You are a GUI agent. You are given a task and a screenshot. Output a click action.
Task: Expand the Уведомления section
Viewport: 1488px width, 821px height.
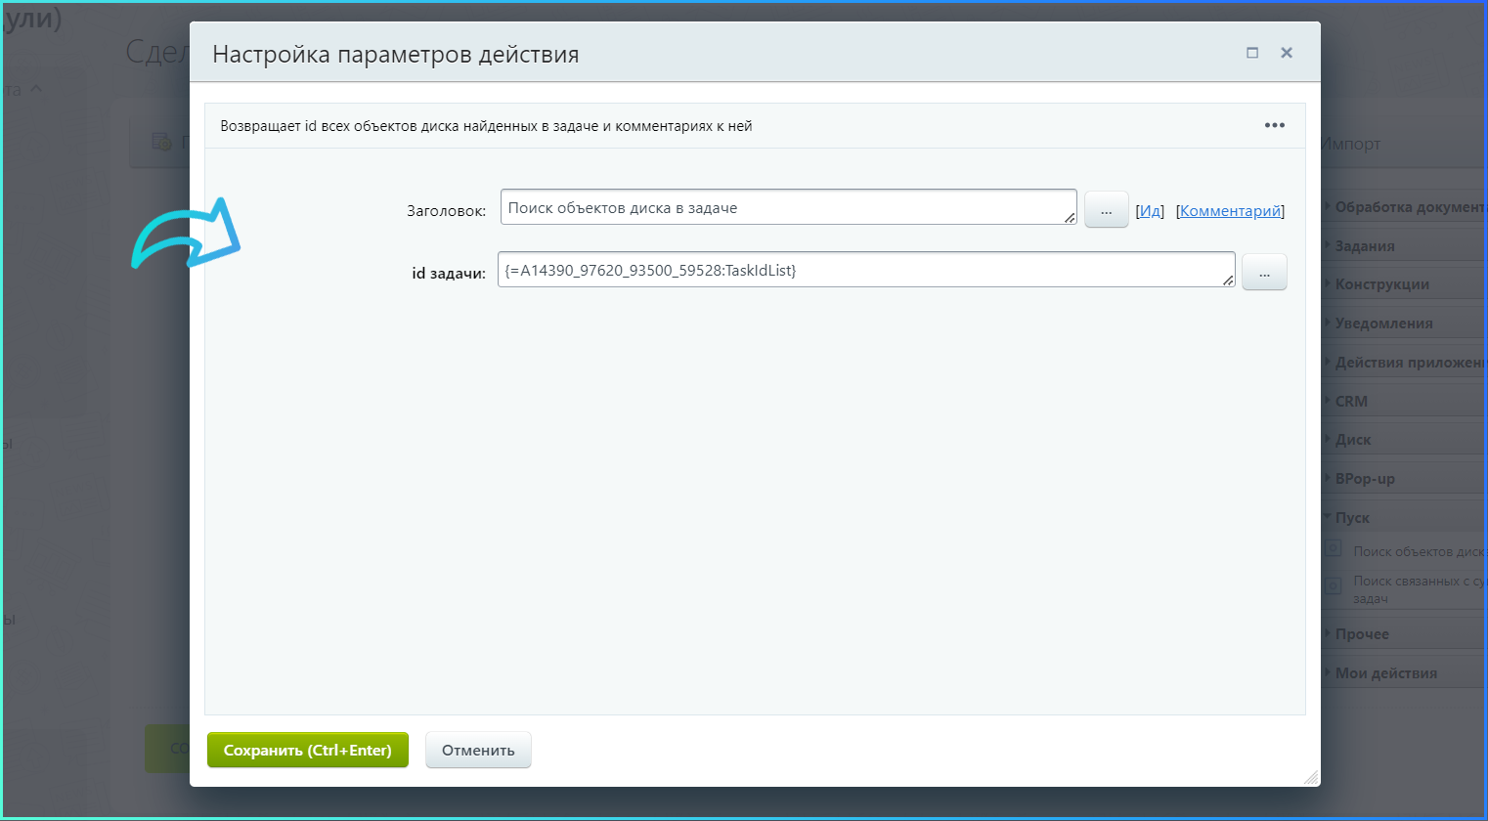(1383, 324)
